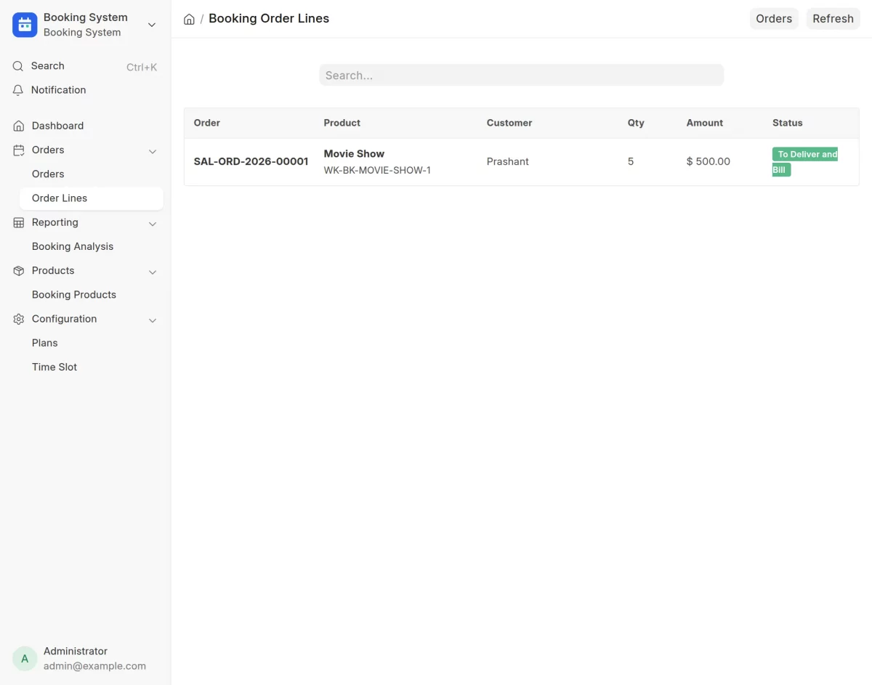Click the Booking System calendar logo
Viewport: 872px width, 685px height.
25,25
